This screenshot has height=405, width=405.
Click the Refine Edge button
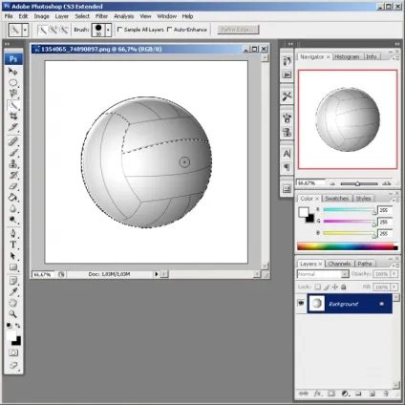pos(238,30)
